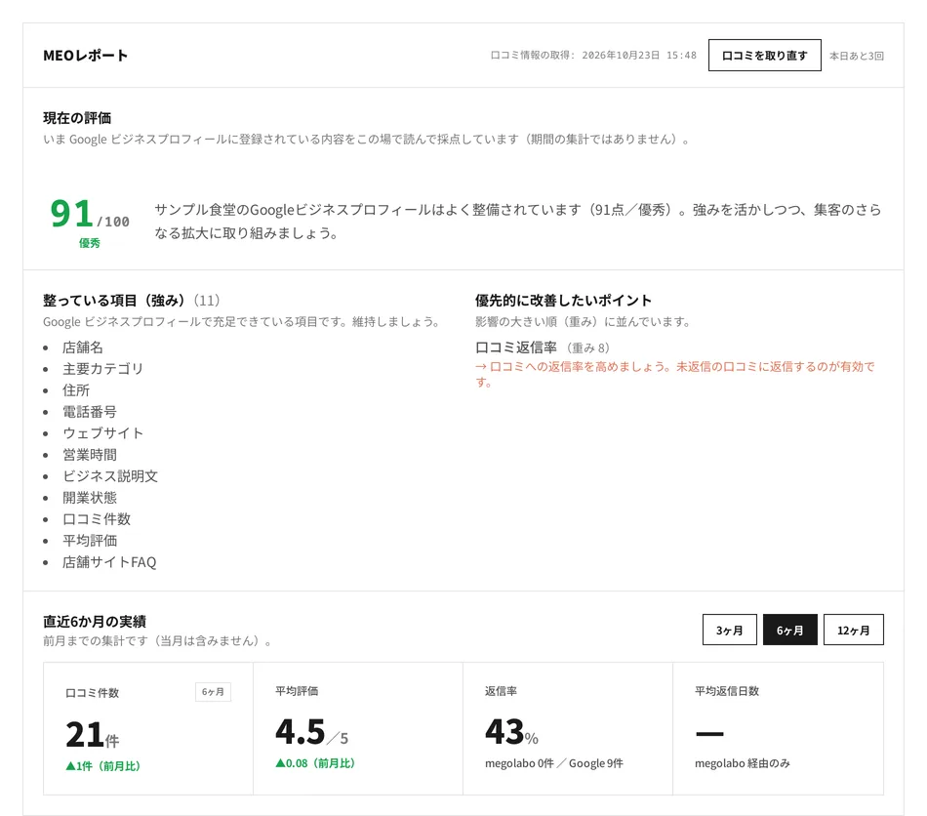This screenshot has width=927, height=816.
Task: Select the 3ヶ月 period tab
Action: click(730, 630)
